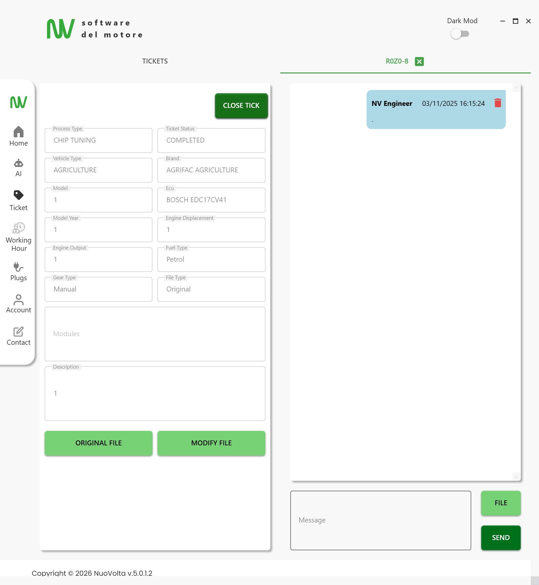Image resolution: width=539 pixels, height=585 pixels.
Task: Open the Account page
Action: pos(19,303)
